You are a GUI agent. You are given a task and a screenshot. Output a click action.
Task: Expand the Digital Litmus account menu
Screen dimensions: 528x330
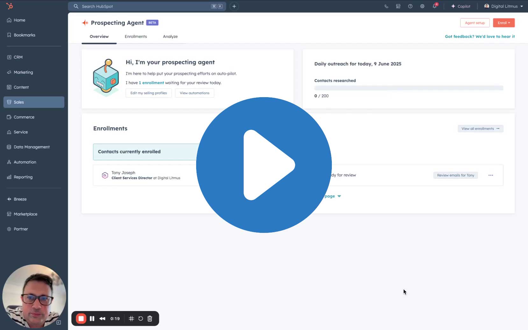pyautogui.click(x=503, y=6)
